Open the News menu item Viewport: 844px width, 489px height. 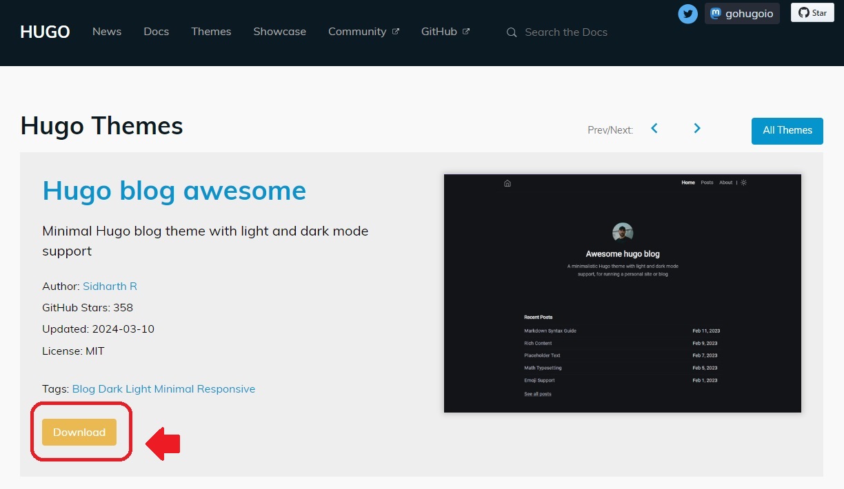pyautogui.click(x=107, y=32)
